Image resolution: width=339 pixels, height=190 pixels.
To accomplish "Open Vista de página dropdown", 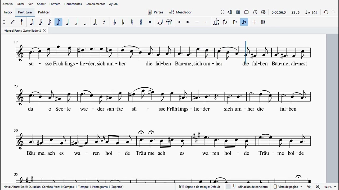I will pos(288,187).
